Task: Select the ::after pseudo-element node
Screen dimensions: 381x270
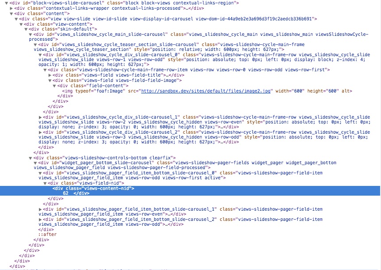Action: tap(47, 234)
